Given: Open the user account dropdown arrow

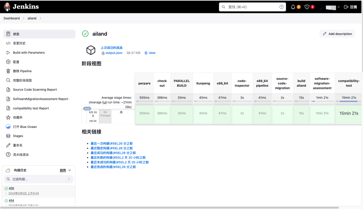Looking at the screenshot, I should coord(339,7).
